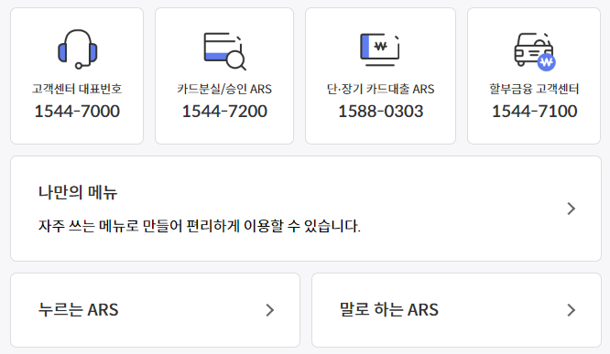Click the 할부금융 고객센터 label
Screen dimensions: 610x354
click(x=534, y=89)
